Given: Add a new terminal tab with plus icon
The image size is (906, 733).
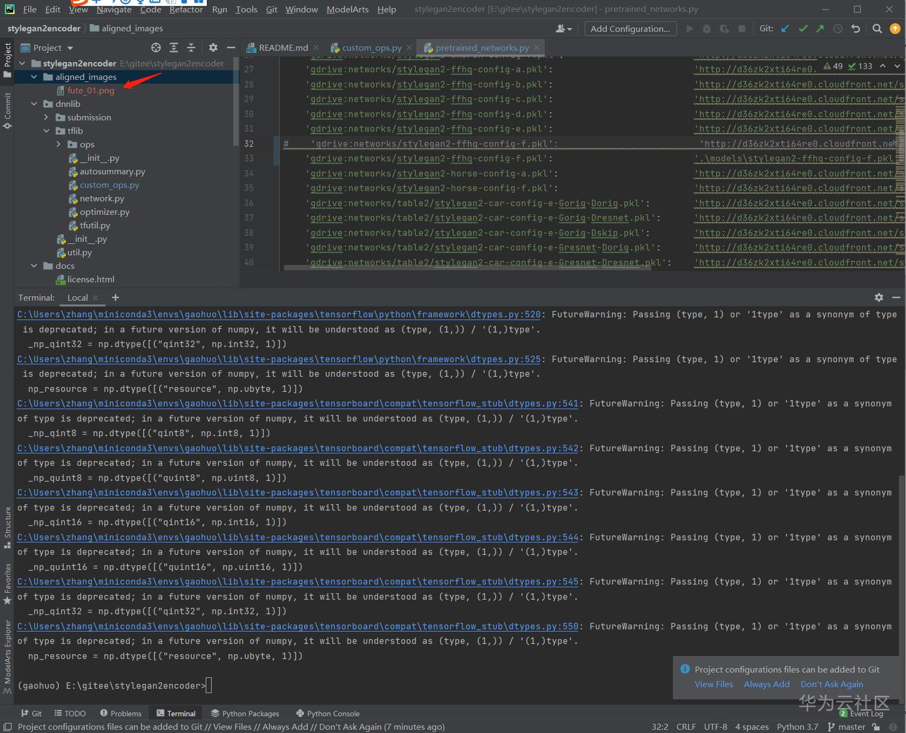Looking at the screenshot, I should (x=116, y=297).
